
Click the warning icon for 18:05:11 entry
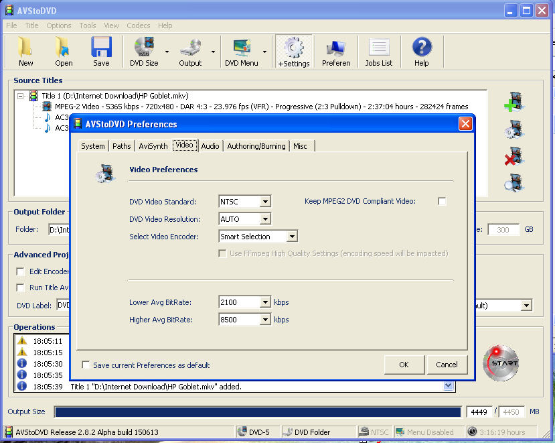click(x=22, y=341)
